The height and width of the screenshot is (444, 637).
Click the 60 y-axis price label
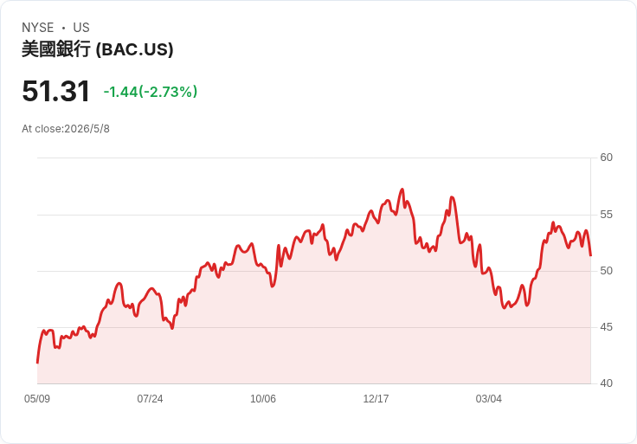[x=606, y=158]
